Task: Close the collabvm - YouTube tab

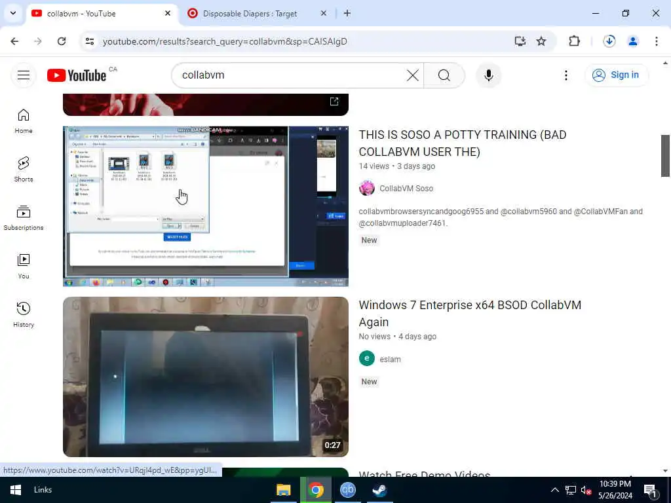Action: tap(168, 13)
